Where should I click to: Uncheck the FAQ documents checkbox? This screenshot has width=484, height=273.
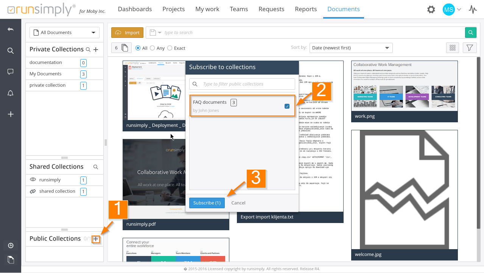point(287,106)
